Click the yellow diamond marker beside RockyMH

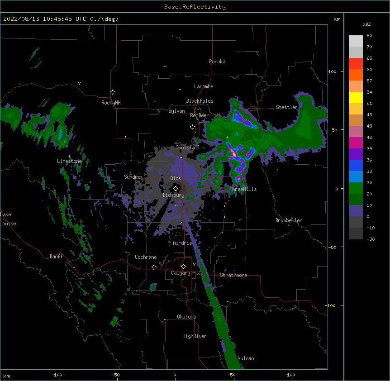[x=113, y=92]
